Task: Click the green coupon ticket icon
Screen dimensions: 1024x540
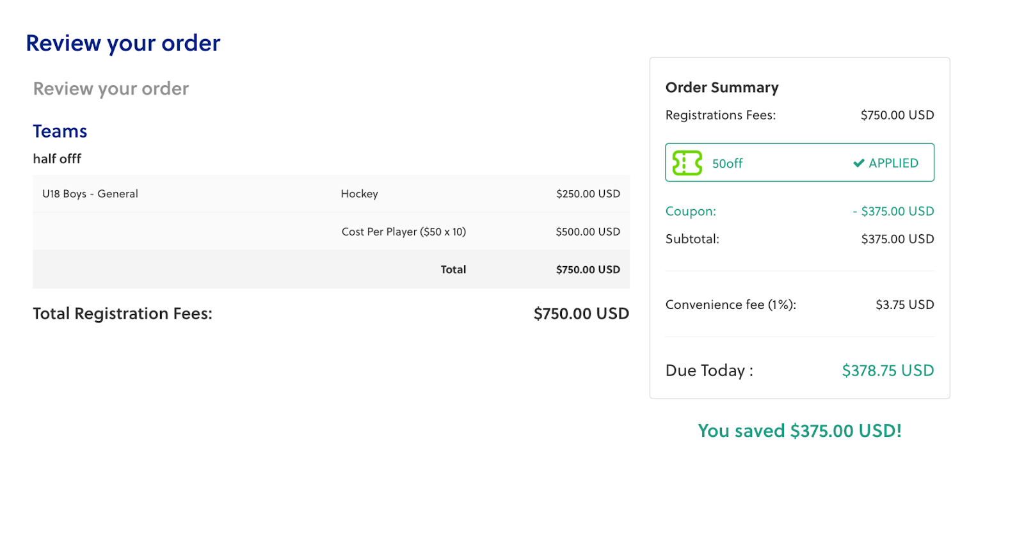Action: pyautogui.click(x=687, y=163)
